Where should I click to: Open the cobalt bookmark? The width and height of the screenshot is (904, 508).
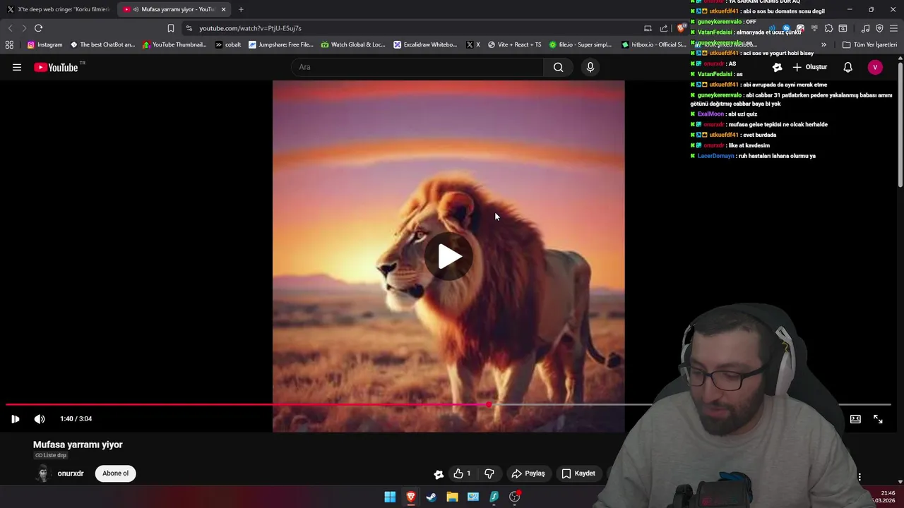coord(227,44)
